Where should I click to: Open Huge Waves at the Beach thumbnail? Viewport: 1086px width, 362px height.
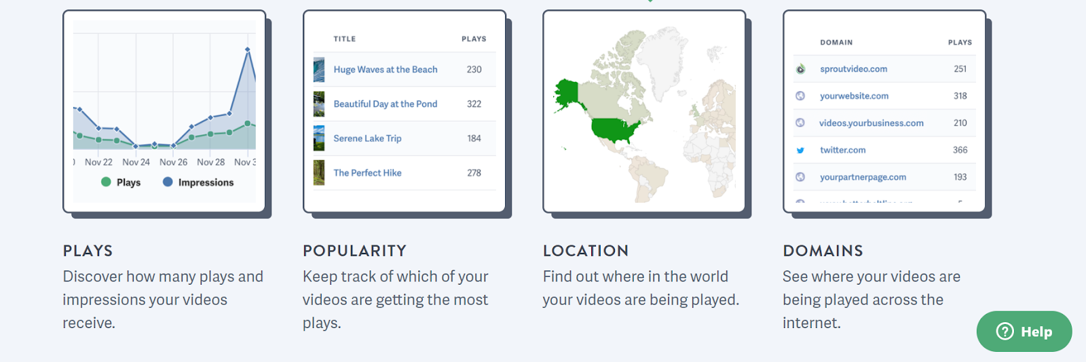[x=319, y=70]
